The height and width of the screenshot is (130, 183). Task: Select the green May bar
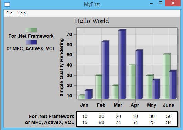tap(149, 87)
